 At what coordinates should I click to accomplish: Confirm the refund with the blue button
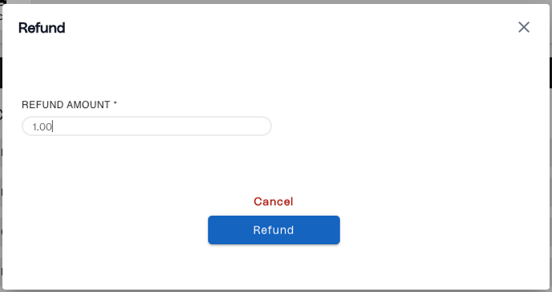(274, 230)
